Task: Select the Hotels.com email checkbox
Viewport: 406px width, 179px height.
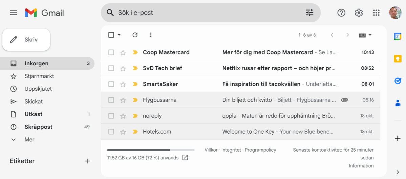Action: (x=111, y=132)
